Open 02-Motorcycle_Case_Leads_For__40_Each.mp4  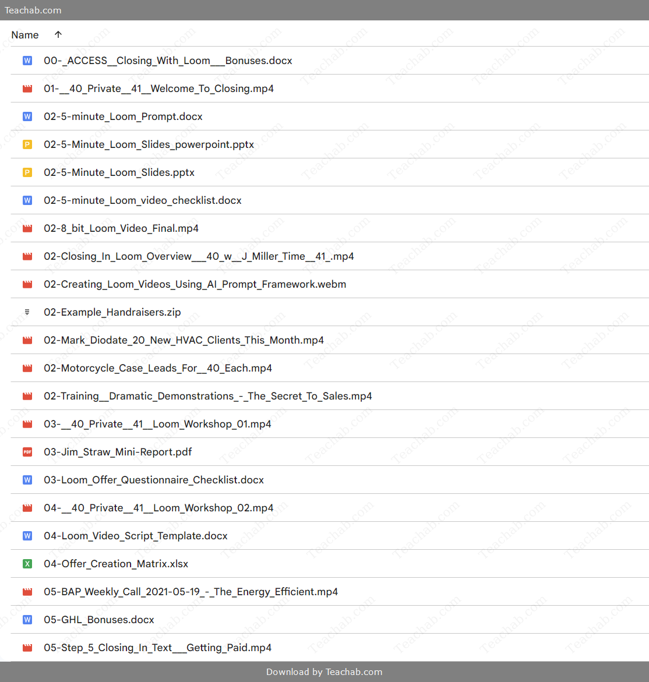[x=157, y=368]
